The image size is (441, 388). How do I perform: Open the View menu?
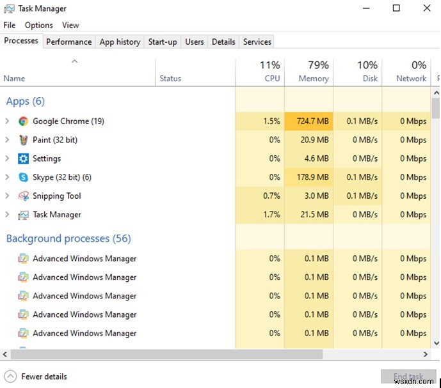tap(70, 26)
